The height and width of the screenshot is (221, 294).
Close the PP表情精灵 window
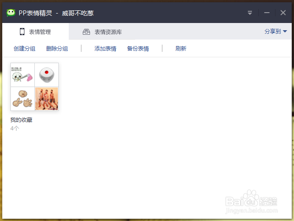[x=283, y=13]
